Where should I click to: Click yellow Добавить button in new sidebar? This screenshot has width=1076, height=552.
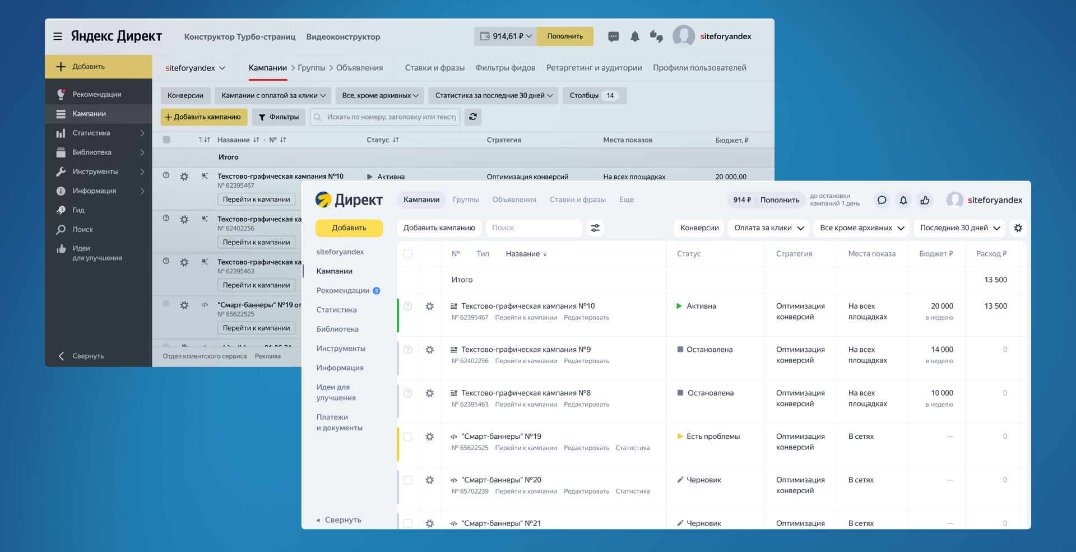pyautogui.click(x=349, y=228)
